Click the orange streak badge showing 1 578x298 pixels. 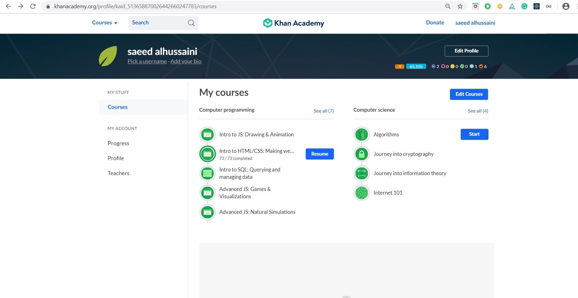400,66
